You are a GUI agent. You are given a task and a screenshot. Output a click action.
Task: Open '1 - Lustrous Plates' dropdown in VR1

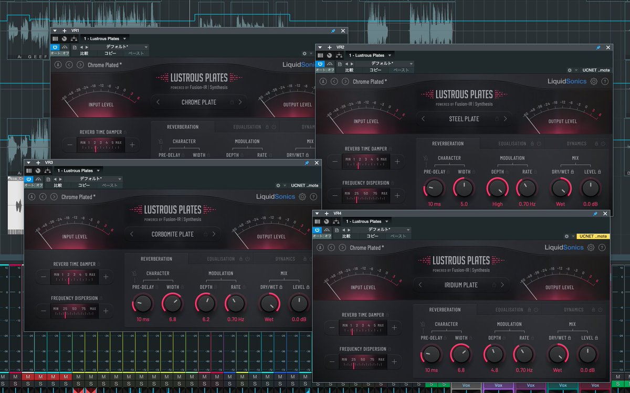(x=105, y=38)
